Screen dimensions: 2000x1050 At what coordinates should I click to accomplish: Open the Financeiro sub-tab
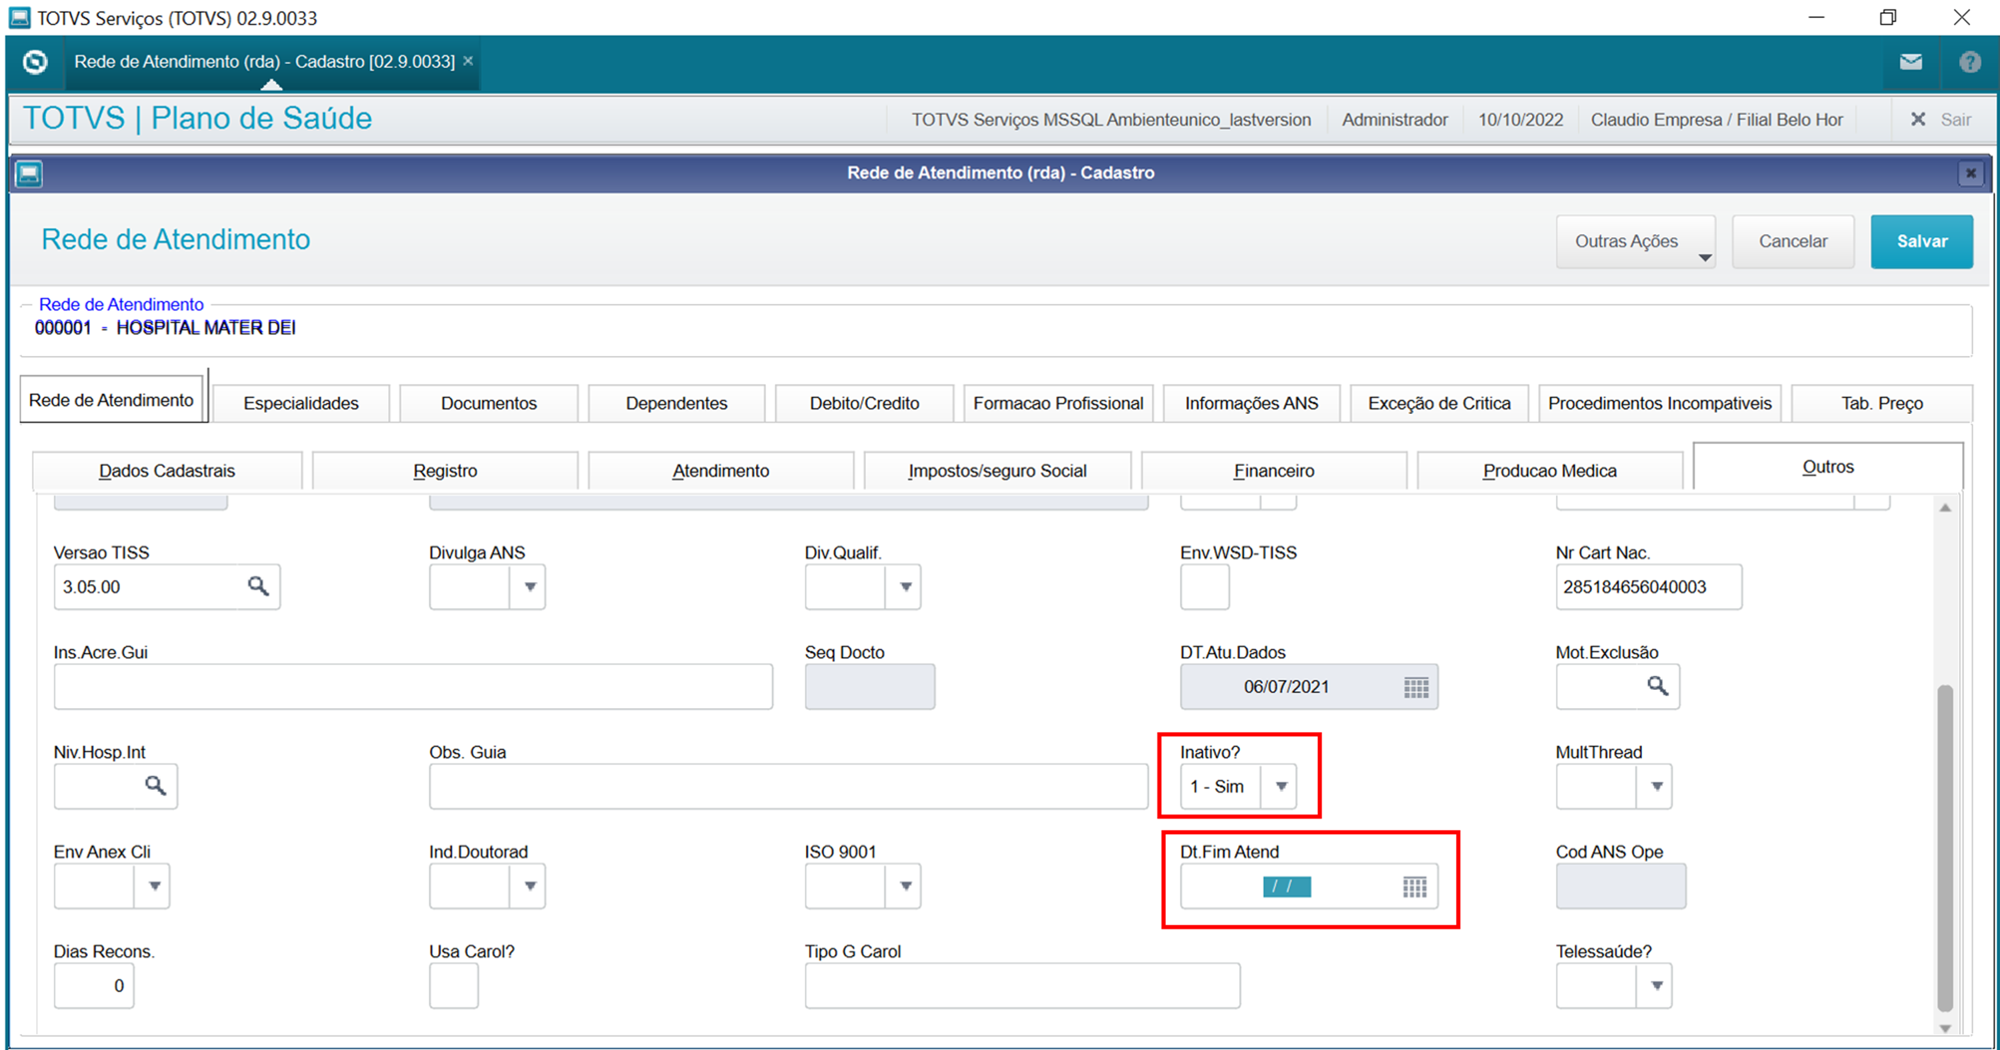[x=1273, y=471]
